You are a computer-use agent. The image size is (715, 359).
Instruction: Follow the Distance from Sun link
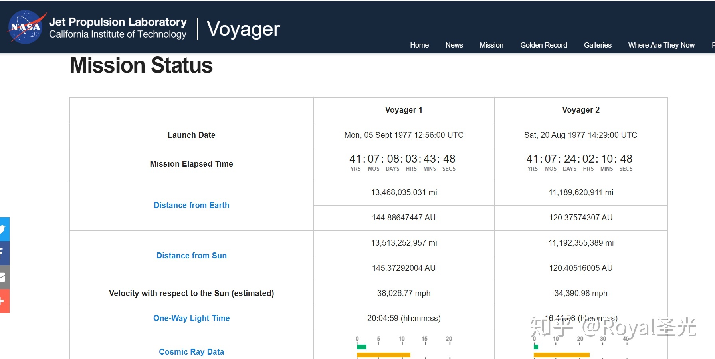[x=192, y=256]
